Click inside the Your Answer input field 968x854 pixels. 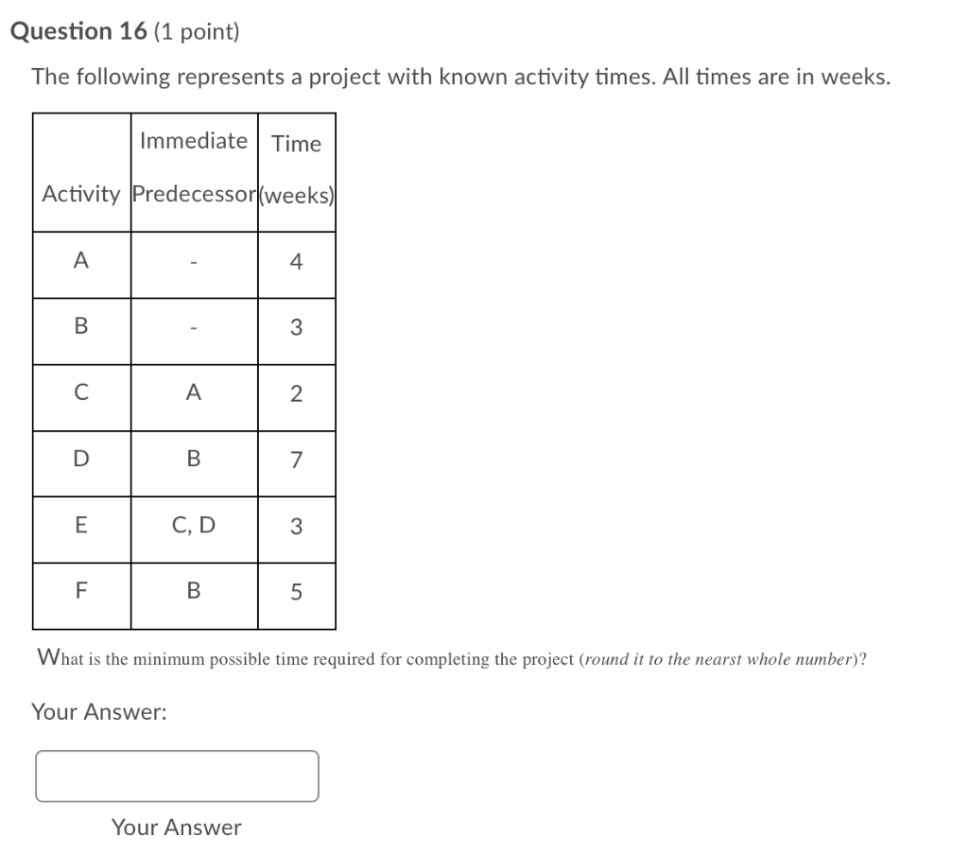tap(176, 776)
